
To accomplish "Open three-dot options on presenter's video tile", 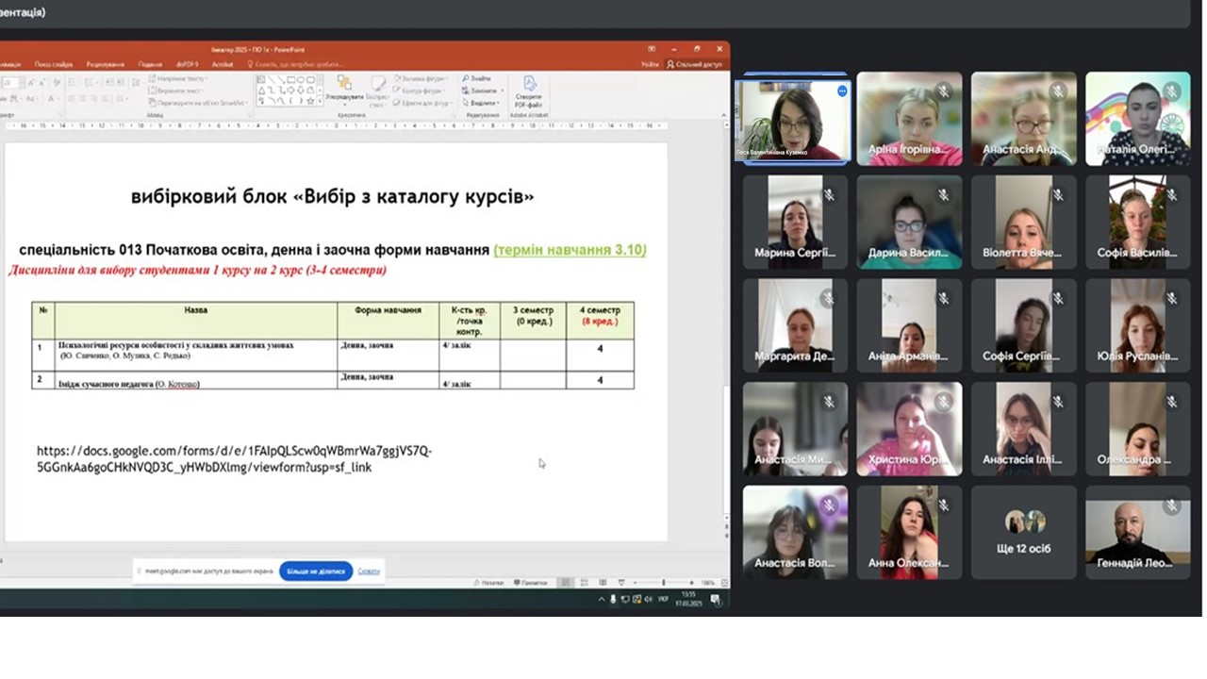I will (x=842, y=91).
